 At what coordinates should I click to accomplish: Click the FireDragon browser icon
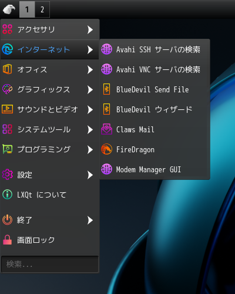pyautogui.click(x=106, y=149)
